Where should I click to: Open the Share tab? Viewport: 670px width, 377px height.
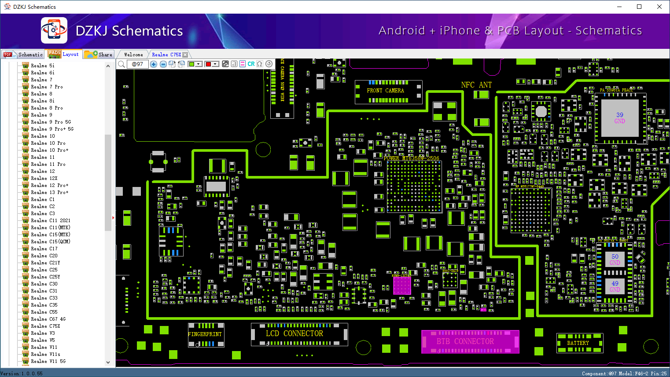tap(99, 55)
